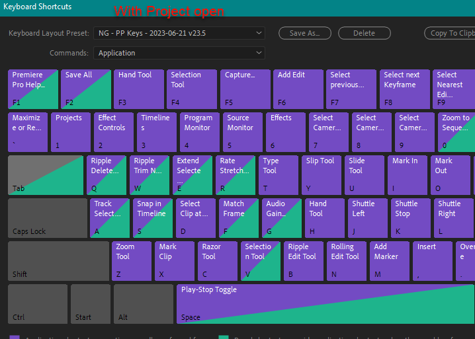Choose the R key Rate Stretch

(236, 175)
